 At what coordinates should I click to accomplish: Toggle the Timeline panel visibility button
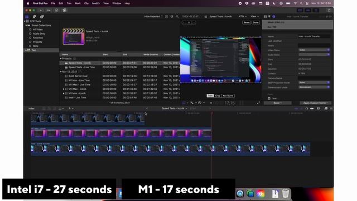[308, 10]
